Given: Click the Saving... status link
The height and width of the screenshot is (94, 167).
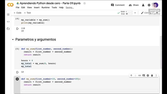Looking at the screenshot, I should tap(70, 8).
